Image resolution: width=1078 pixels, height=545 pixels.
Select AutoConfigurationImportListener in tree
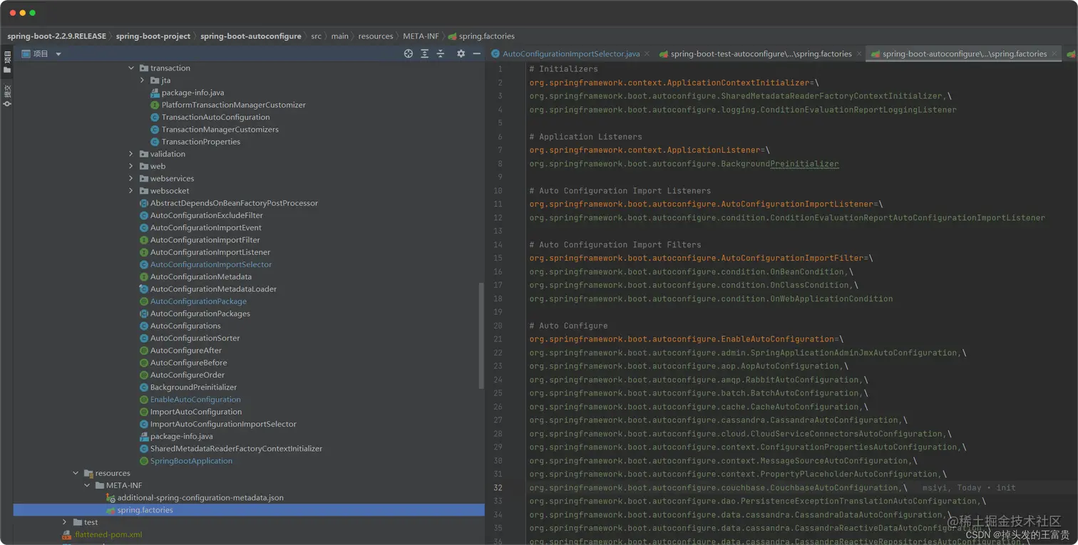pos(210,252)
